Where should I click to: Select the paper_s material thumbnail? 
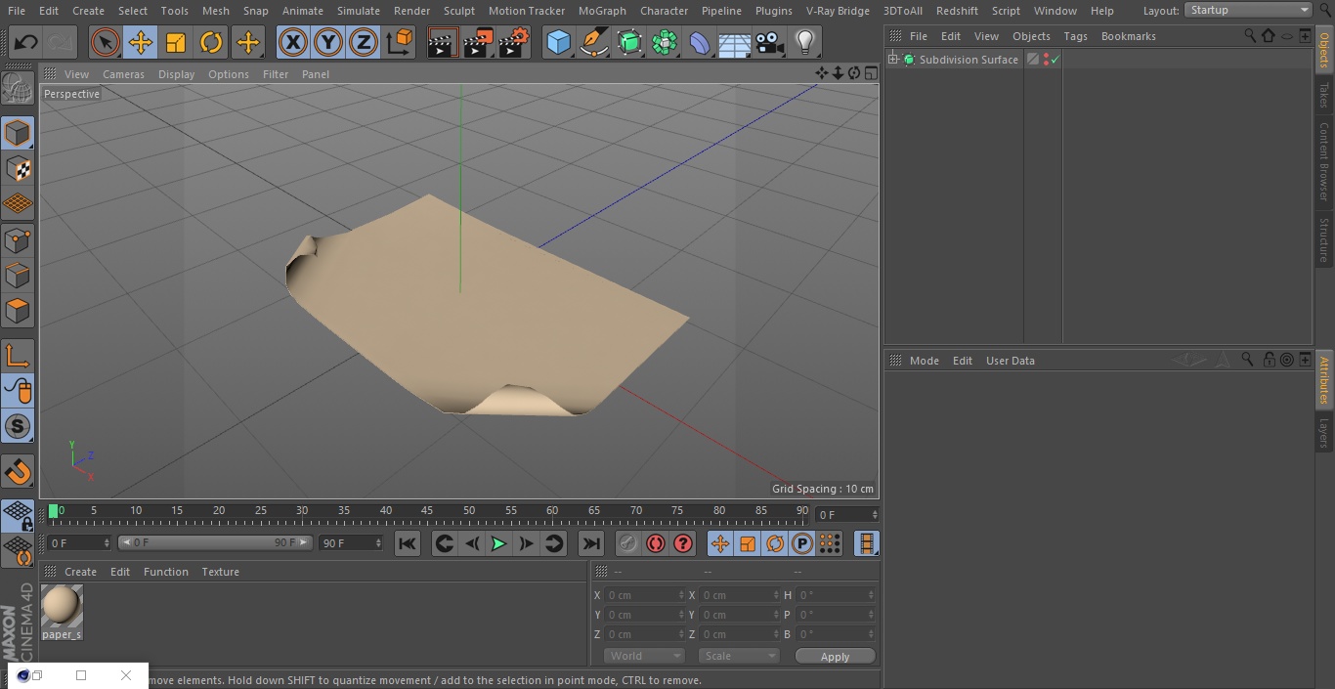[x=62, y=607]
